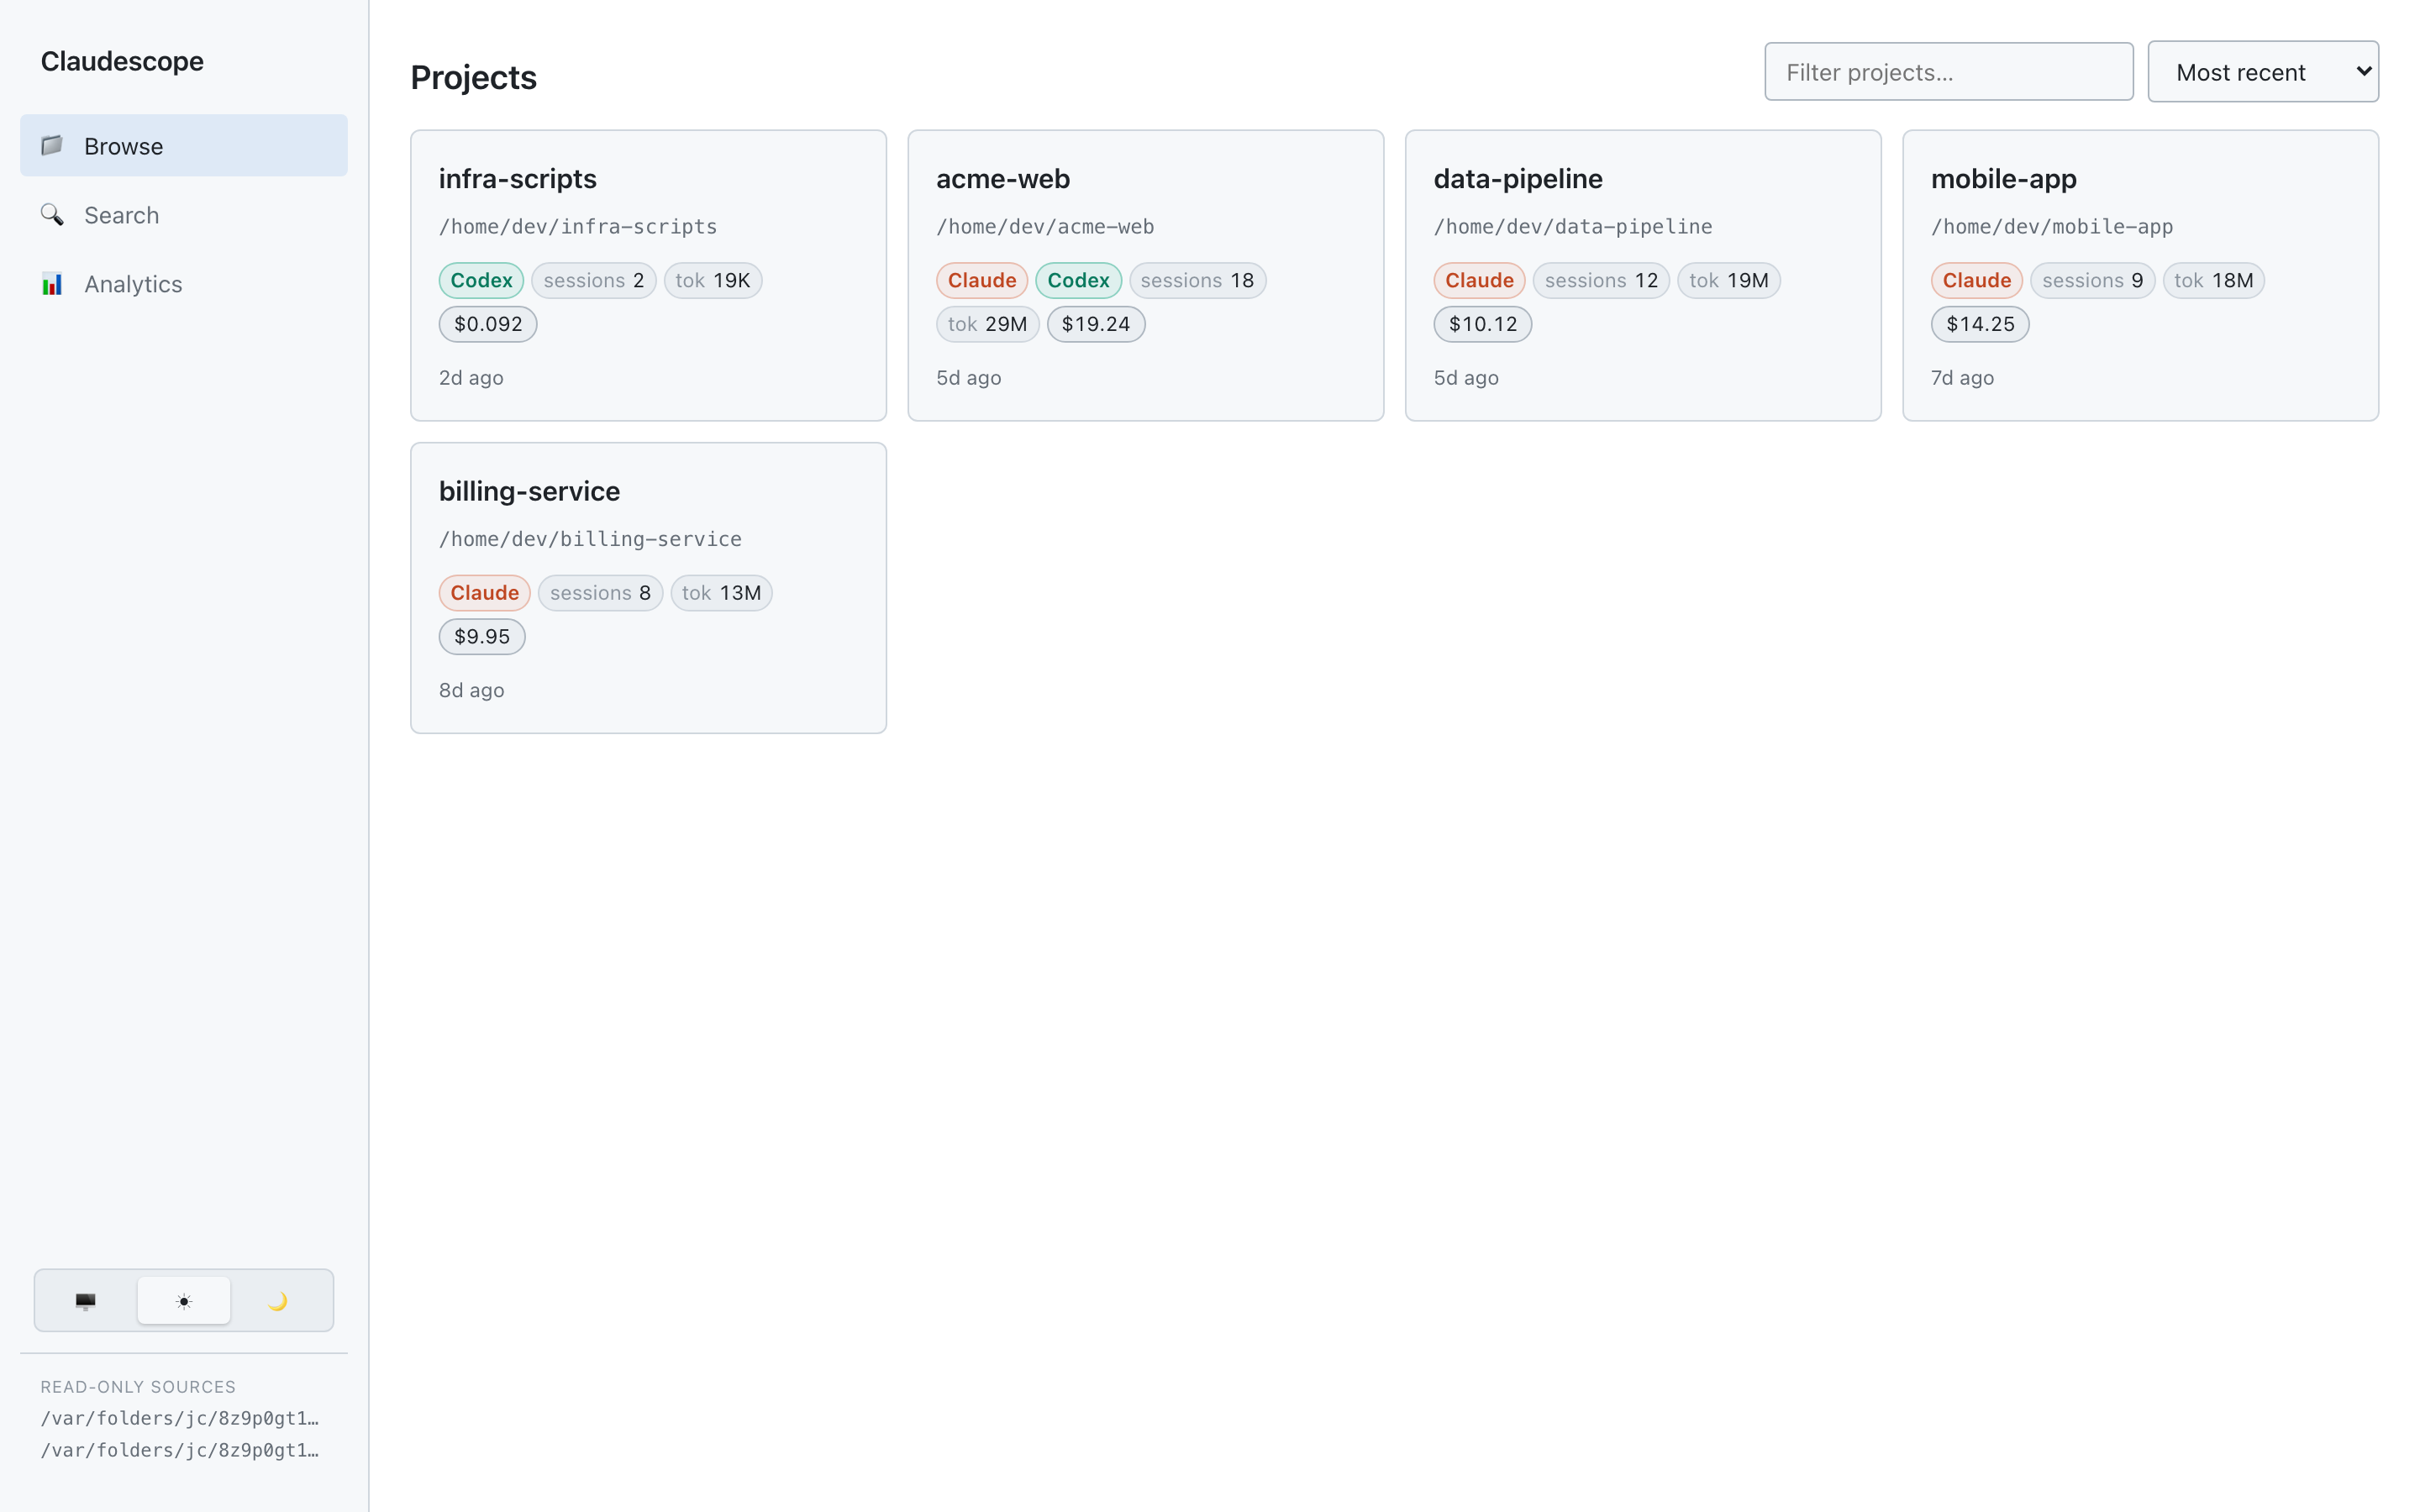
Task: Open the Search sidebar item
Action: tap(184, 215)
